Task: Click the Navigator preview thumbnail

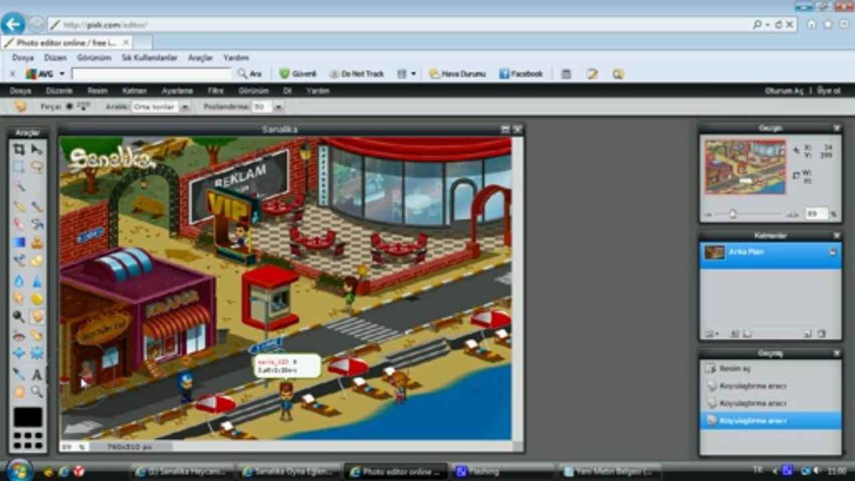Action: 745,166
